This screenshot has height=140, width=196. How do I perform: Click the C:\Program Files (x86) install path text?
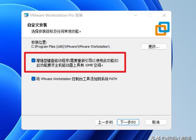coord(70,47)
